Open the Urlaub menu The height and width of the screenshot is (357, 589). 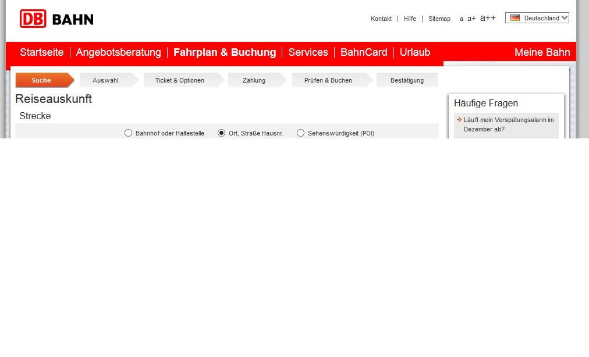[x=415, y=52]
